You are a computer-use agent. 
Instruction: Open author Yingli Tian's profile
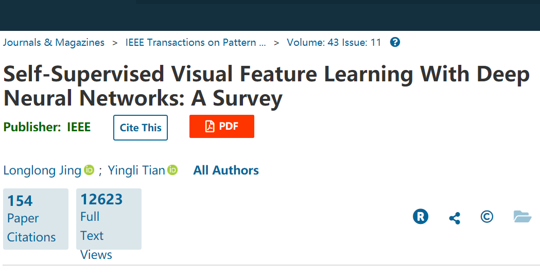(137, 170)
